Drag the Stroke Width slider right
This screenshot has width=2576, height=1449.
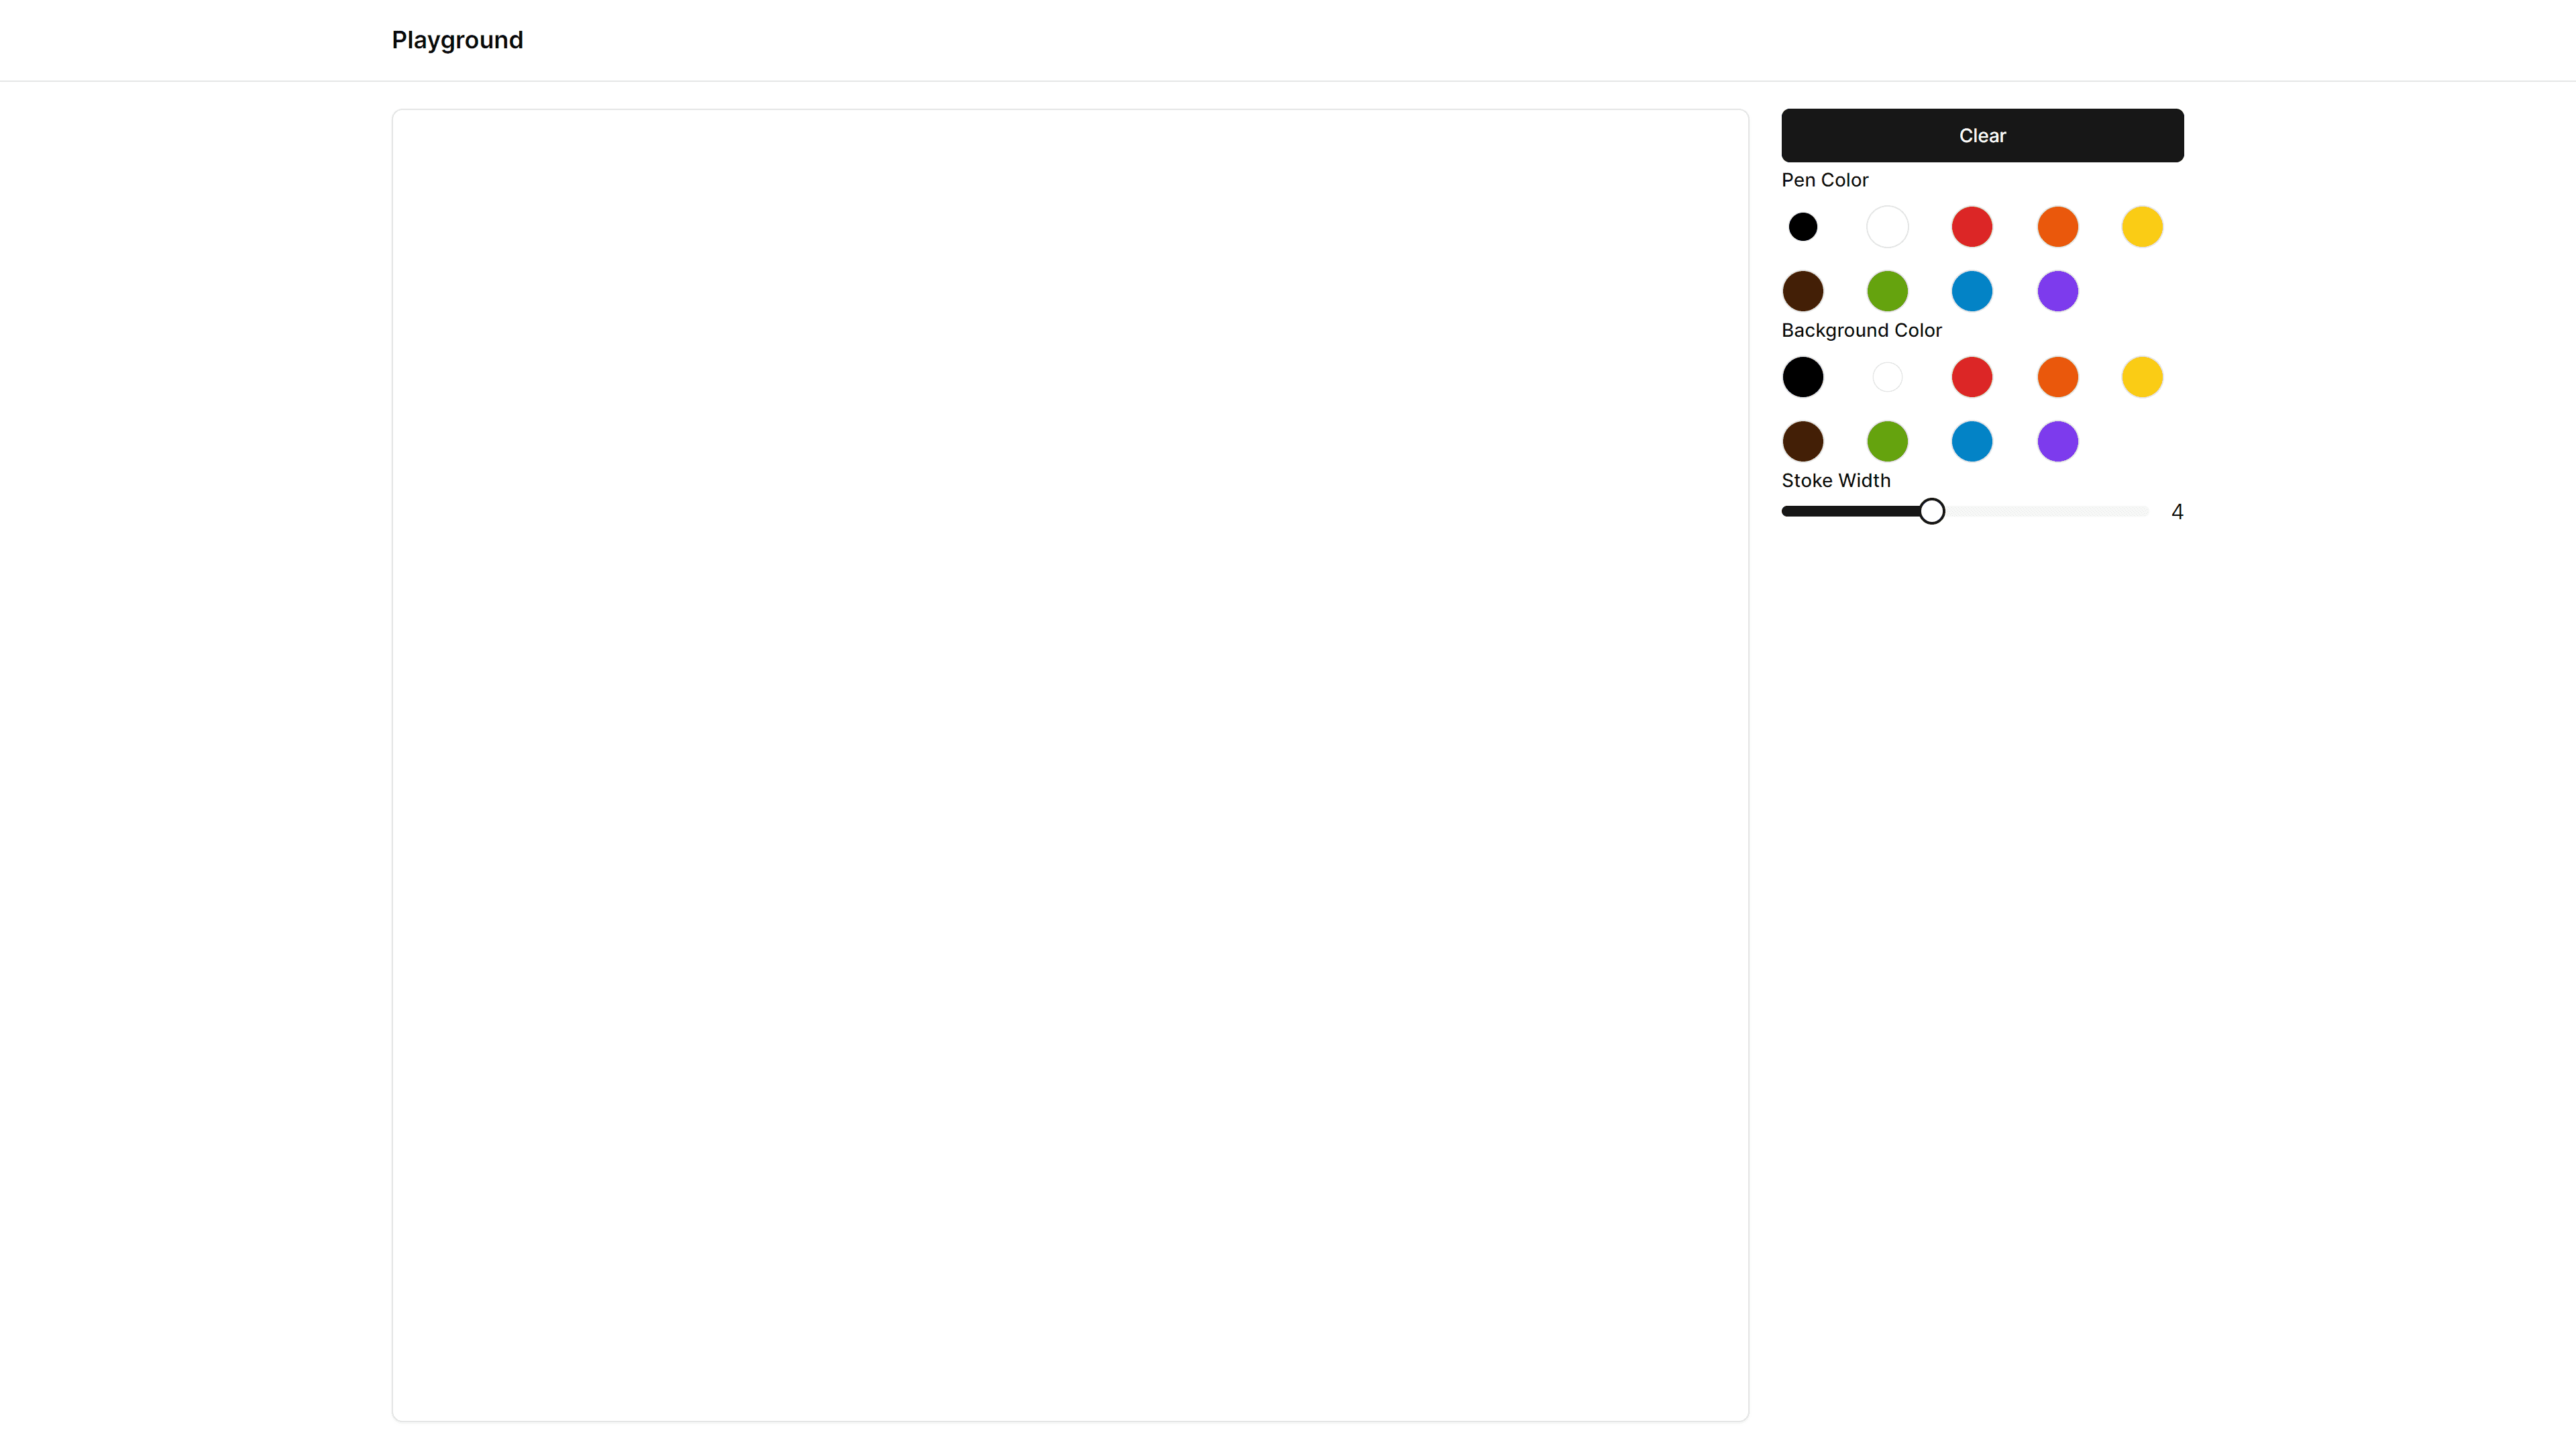pyautogui.click(x=1930, y=511)
